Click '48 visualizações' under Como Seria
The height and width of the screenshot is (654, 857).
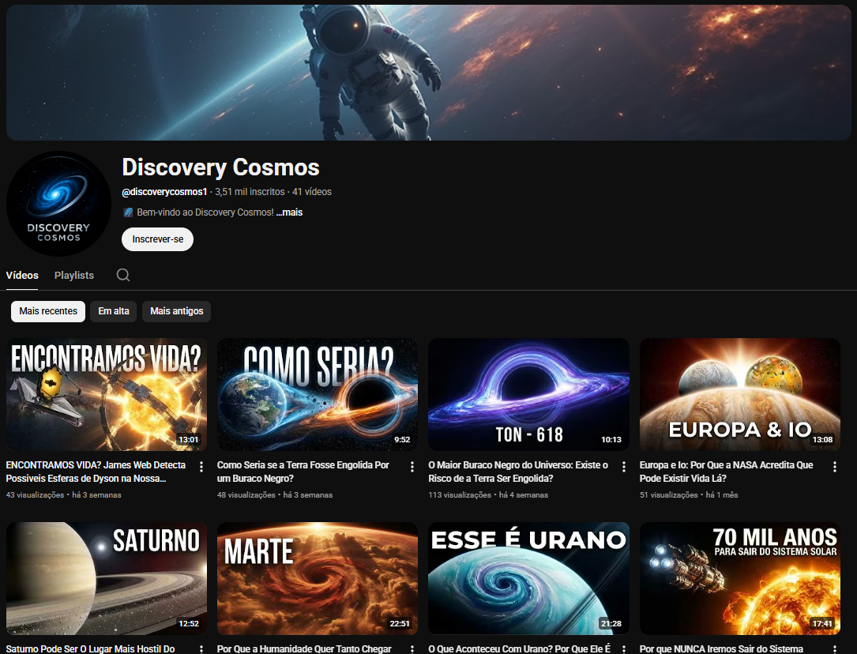[x=246, y=495]
